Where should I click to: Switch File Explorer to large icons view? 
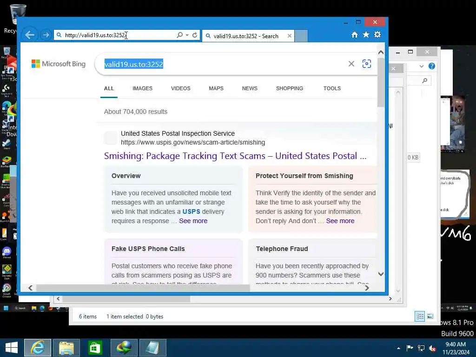pyautogui.click(x=430, y=316)
